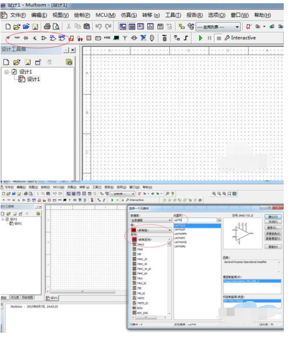Click 关闭 close button in component dialog

tap(273, 222)
